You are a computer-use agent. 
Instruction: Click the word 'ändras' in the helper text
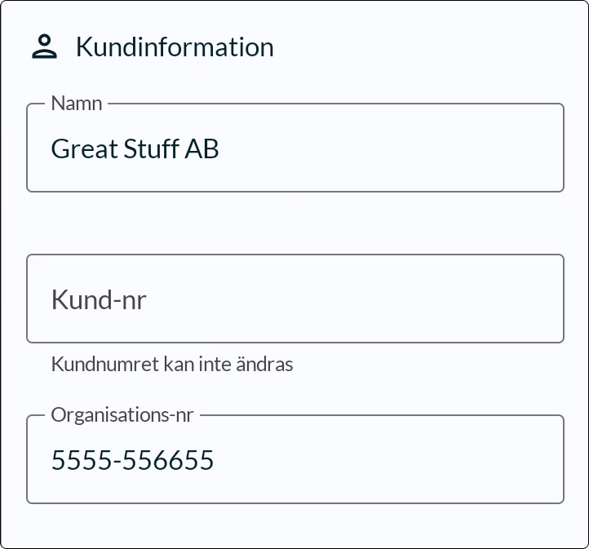pyautogui.click(x=264, y=364)
